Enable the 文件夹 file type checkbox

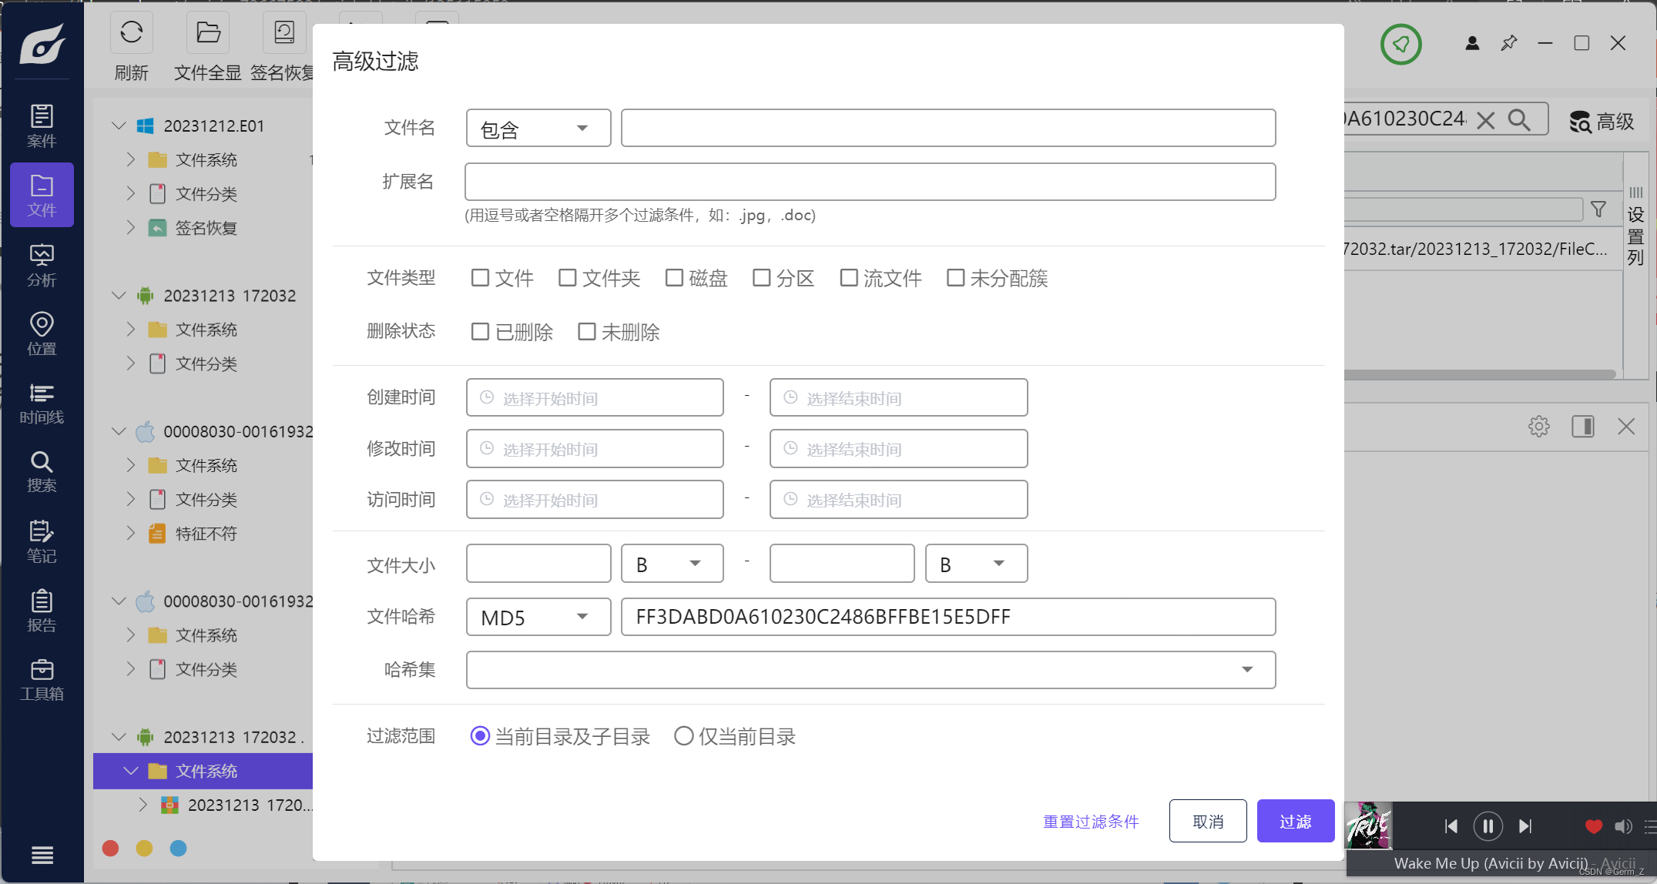[x=568, y=278]
